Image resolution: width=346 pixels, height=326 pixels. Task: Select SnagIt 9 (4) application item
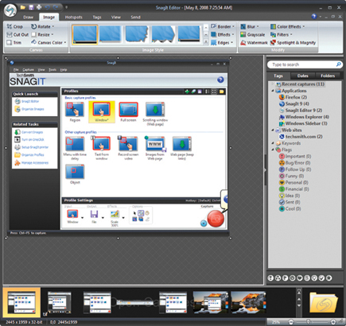(294, 103)
